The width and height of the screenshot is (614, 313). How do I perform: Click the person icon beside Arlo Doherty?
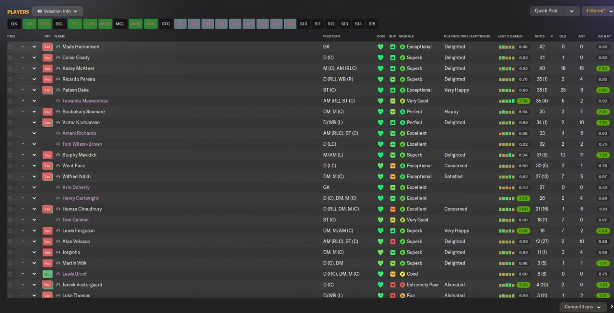(x=58, y=187)
